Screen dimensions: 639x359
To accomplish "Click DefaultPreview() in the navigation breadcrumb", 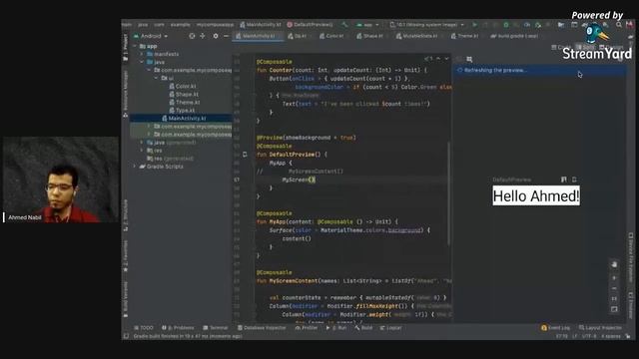I will click(311, 25).
